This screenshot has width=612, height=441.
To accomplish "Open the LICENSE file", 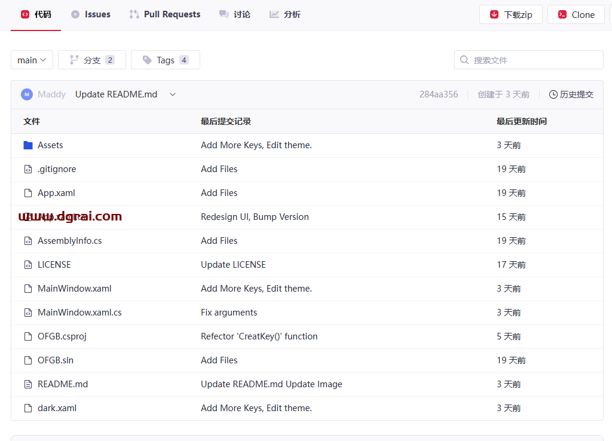I will 54,265.
